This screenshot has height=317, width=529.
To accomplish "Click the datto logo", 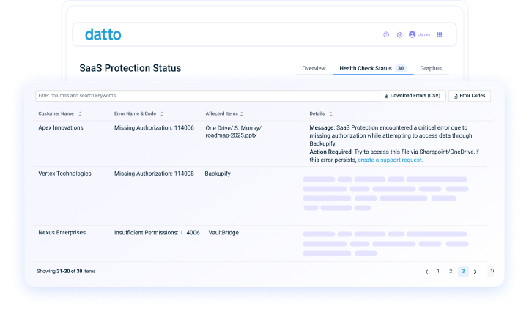I will click(x=103, y=34).
